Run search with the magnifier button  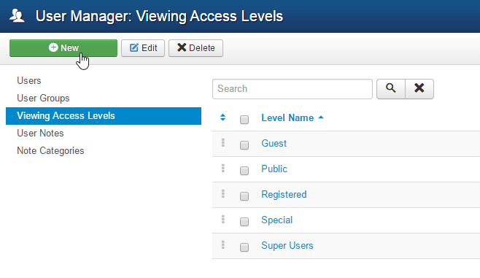point(391,89)
